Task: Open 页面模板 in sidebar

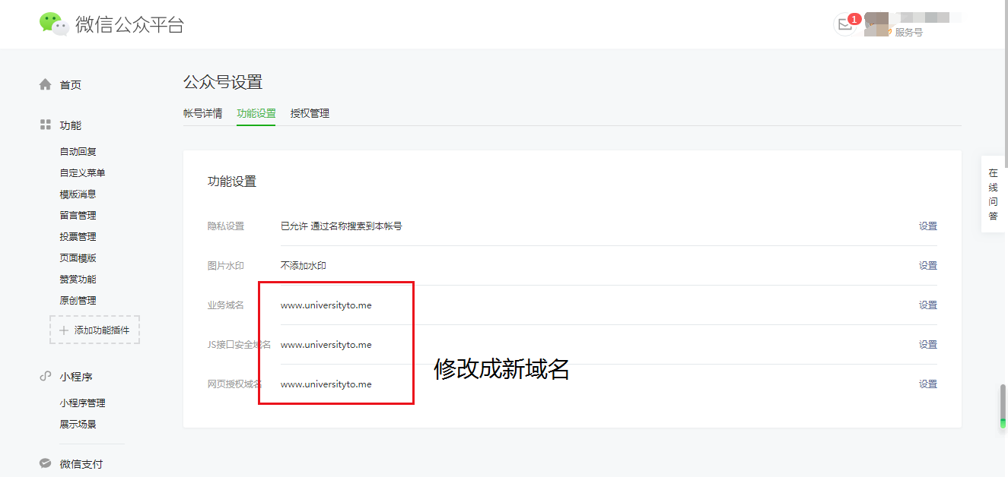Action: point(78,258)
